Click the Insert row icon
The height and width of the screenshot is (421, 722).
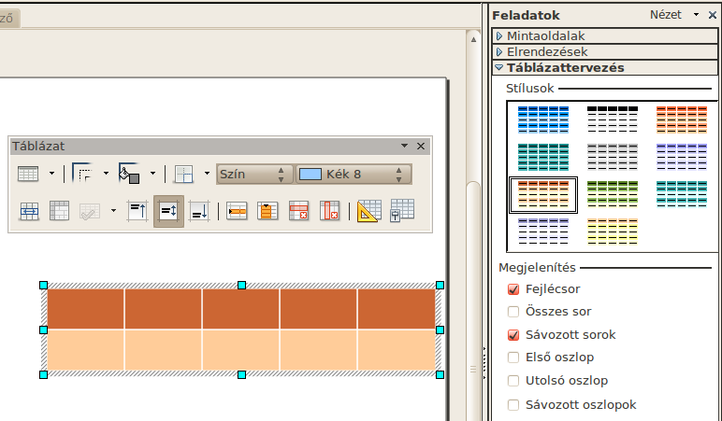click(237, 211)
